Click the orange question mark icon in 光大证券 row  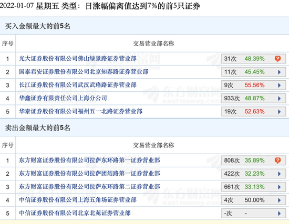[x=277, y=59]
